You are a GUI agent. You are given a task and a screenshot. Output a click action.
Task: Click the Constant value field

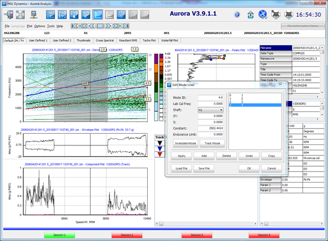(x=211, y=128)
